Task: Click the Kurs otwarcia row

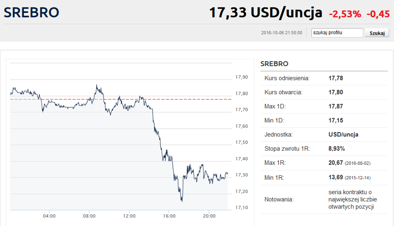Action: 324,92
